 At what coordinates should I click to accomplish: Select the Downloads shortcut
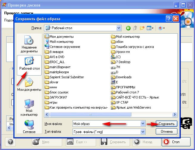[x=121, y=77]
